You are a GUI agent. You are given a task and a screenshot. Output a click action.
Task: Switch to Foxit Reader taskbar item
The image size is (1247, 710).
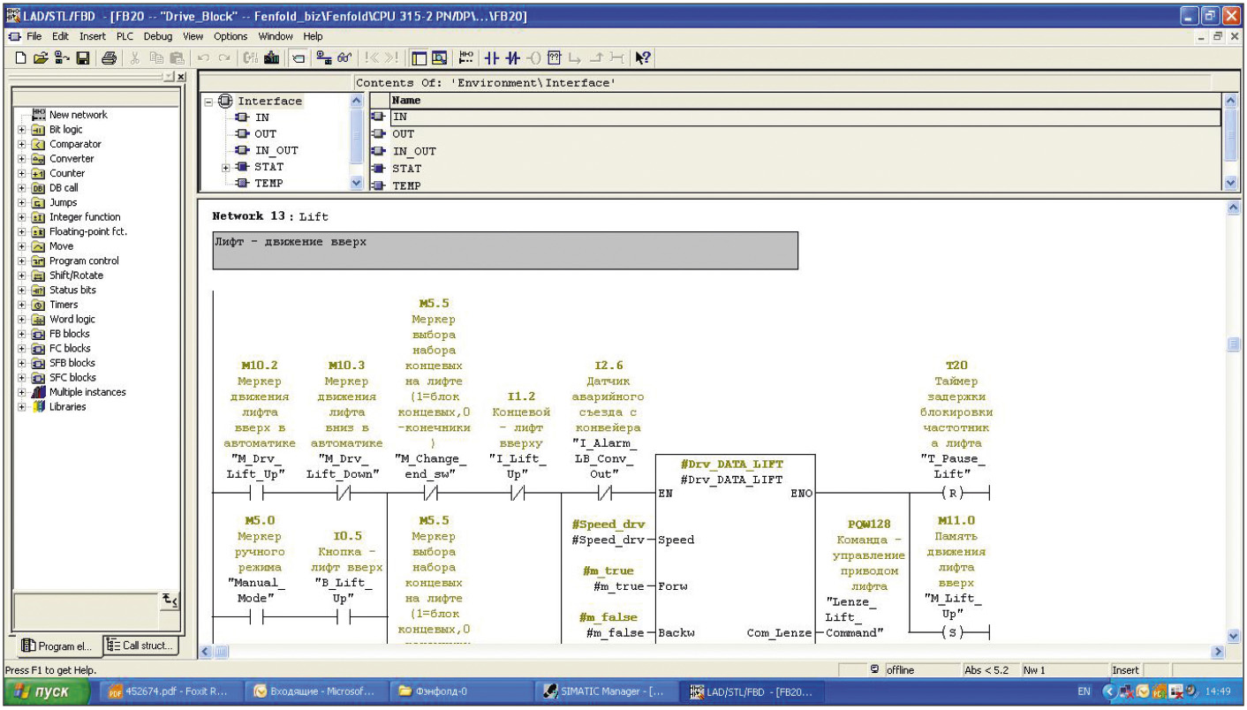pos(170,691)
